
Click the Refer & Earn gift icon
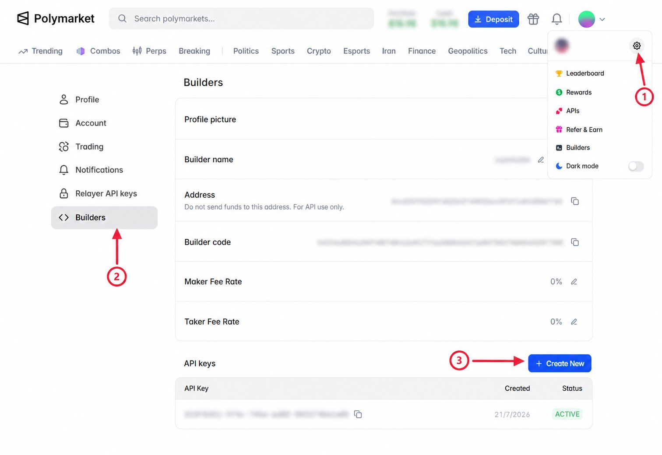point(559,129)
